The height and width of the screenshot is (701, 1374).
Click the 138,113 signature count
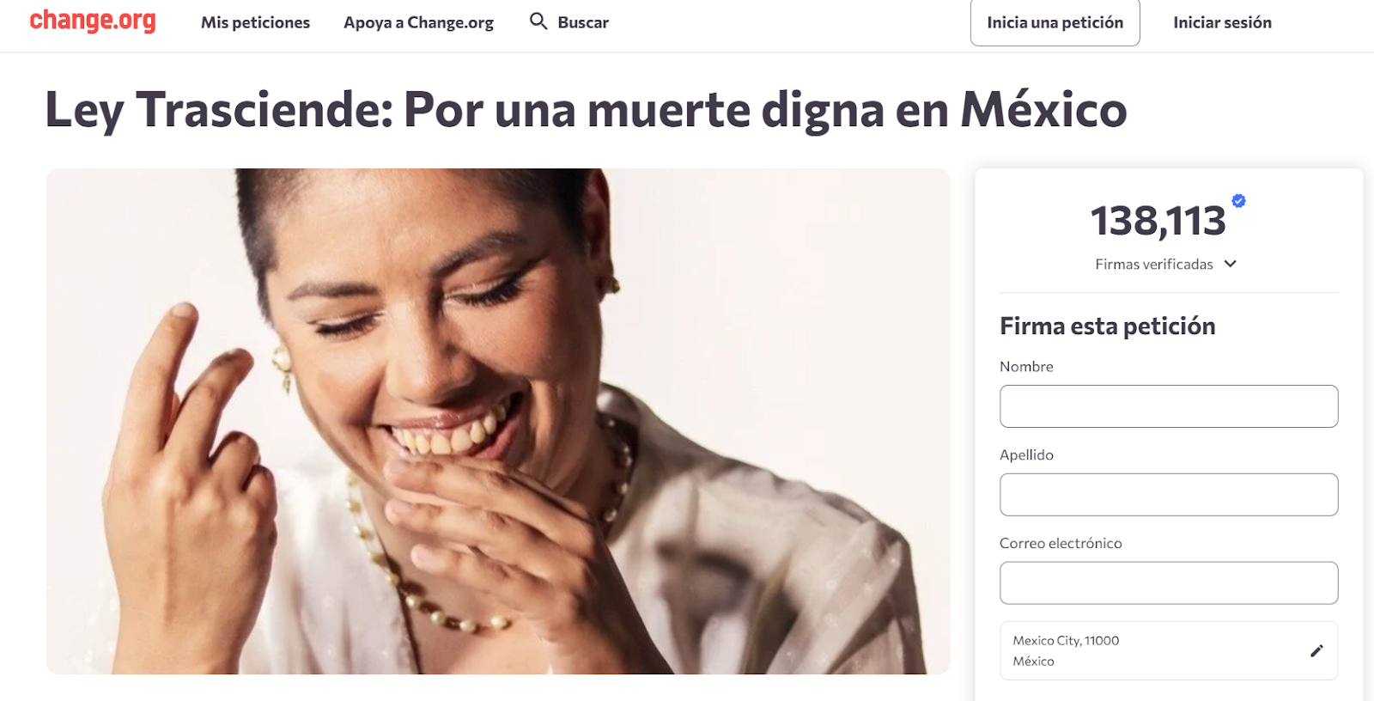click(x=1158, y=221)
